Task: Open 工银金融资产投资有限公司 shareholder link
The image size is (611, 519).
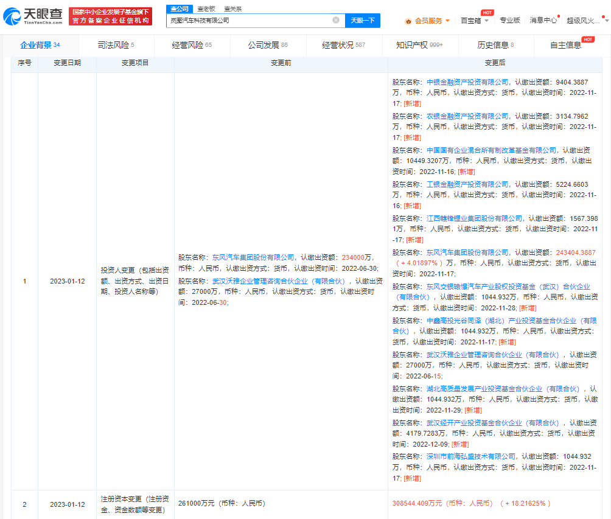Action: tap(467, 184)
